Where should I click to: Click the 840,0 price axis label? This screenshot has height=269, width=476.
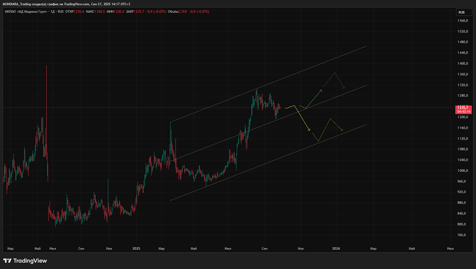(462, 213)
